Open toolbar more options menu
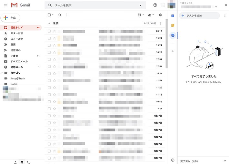This screenshot has width=229, height=164. (x=67, y=15)
